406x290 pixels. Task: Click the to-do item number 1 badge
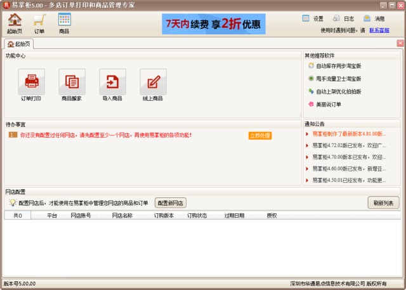(13, 135)
